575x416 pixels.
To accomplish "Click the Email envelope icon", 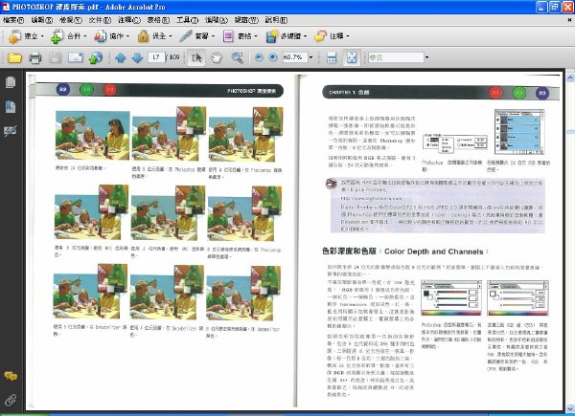I will tap(75, 57).
